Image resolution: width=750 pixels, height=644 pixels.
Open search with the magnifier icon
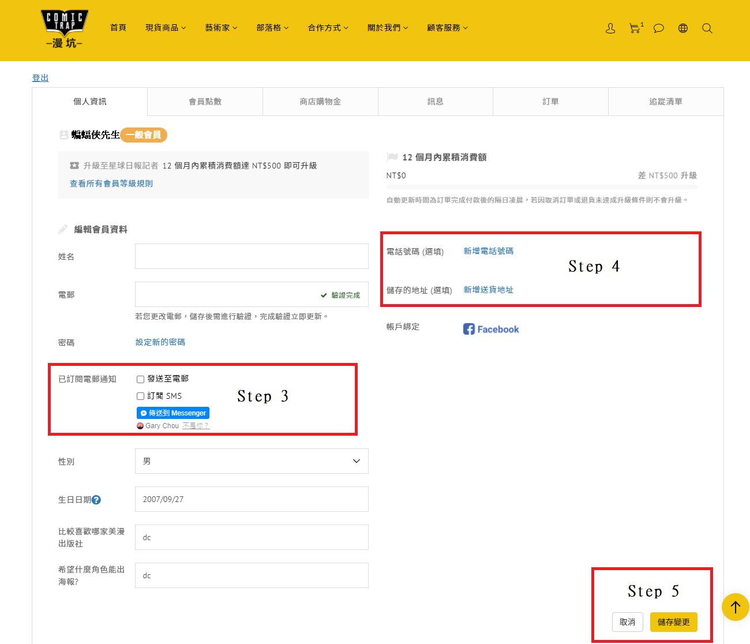[x=707, y=28]
